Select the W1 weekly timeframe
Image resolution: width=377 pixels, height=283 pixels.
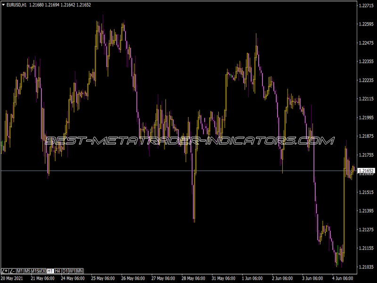point(72,271)
